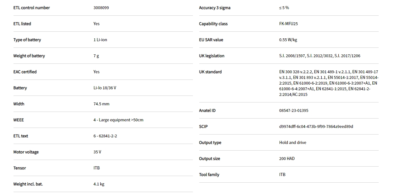This screenshot has height=193, width=401.
Task: Click the Type of battery value 1 Li-ion
Action: (x=100, y=40)
